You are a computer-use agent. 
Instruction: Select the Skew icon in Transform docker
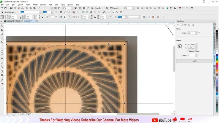(193, 25)
